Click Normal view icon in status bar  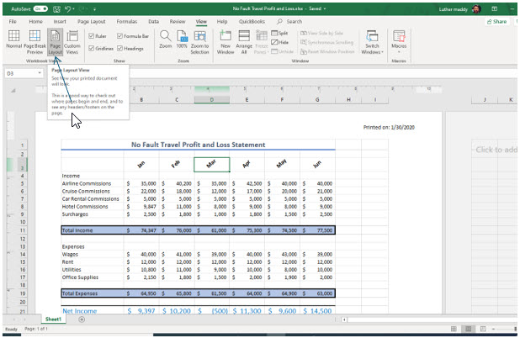[x=454, y=329]
